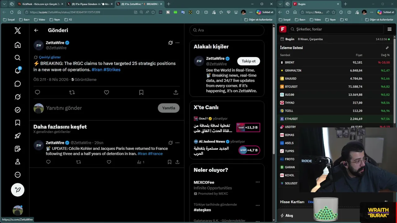Open Basın bookmark folder in left browser
397x223 pixels.
[x=24, y=20]
